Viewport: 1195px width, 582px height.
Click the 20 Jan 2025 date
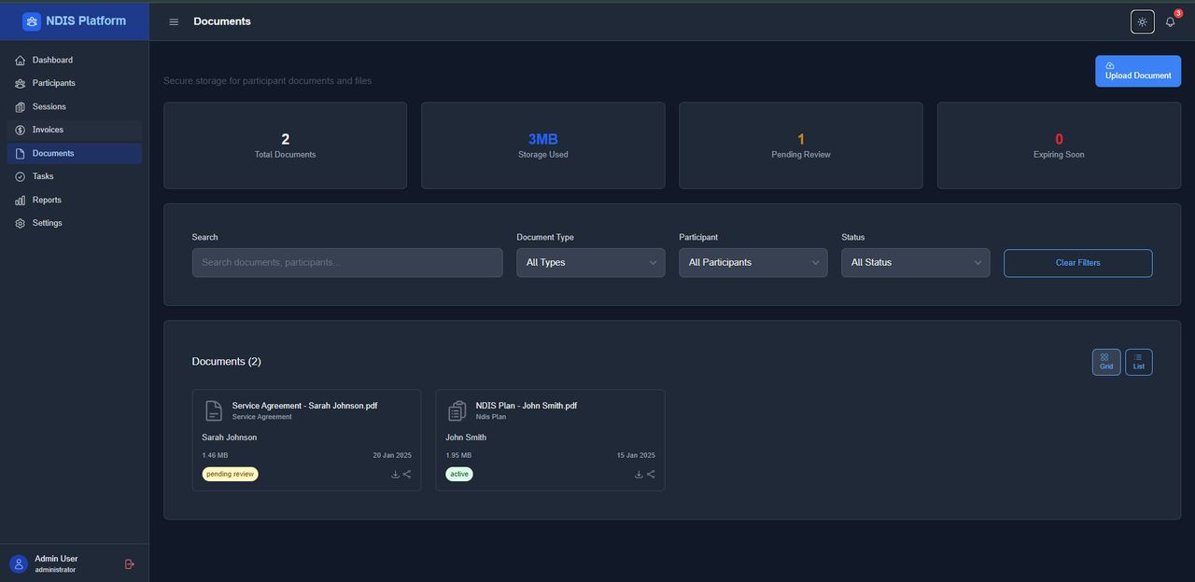point(392,455)
